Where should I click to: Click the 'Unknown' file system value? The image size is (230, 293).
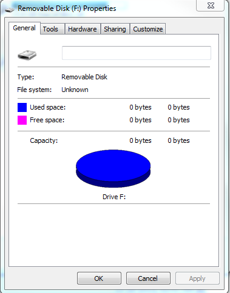point(75,90)
